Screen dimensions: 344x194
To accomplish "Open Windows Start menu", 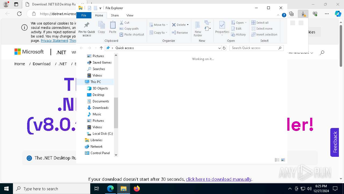I will click(x=6, y=189).
